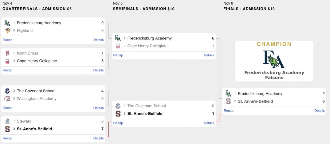This screenshot has width=330, height=144.
Task: Click the champion Fredericksburg Academy Falcons logo
Action: pos(274,59)
